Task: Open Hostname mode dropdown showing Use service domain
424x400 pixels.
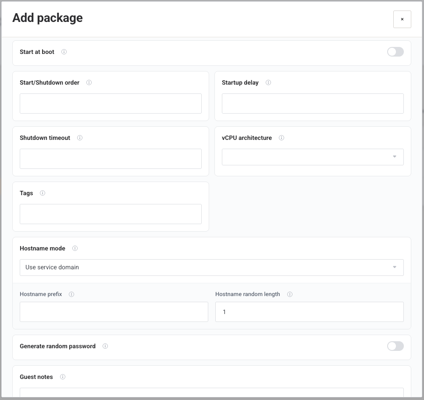Action: pyautogui.click(x=211, y=268)
